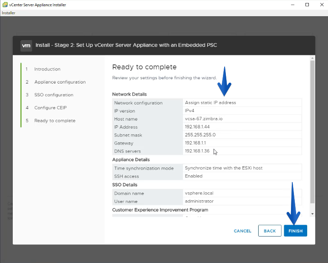
Task: Click the Gateway label
Action: (x=124, y=143)
